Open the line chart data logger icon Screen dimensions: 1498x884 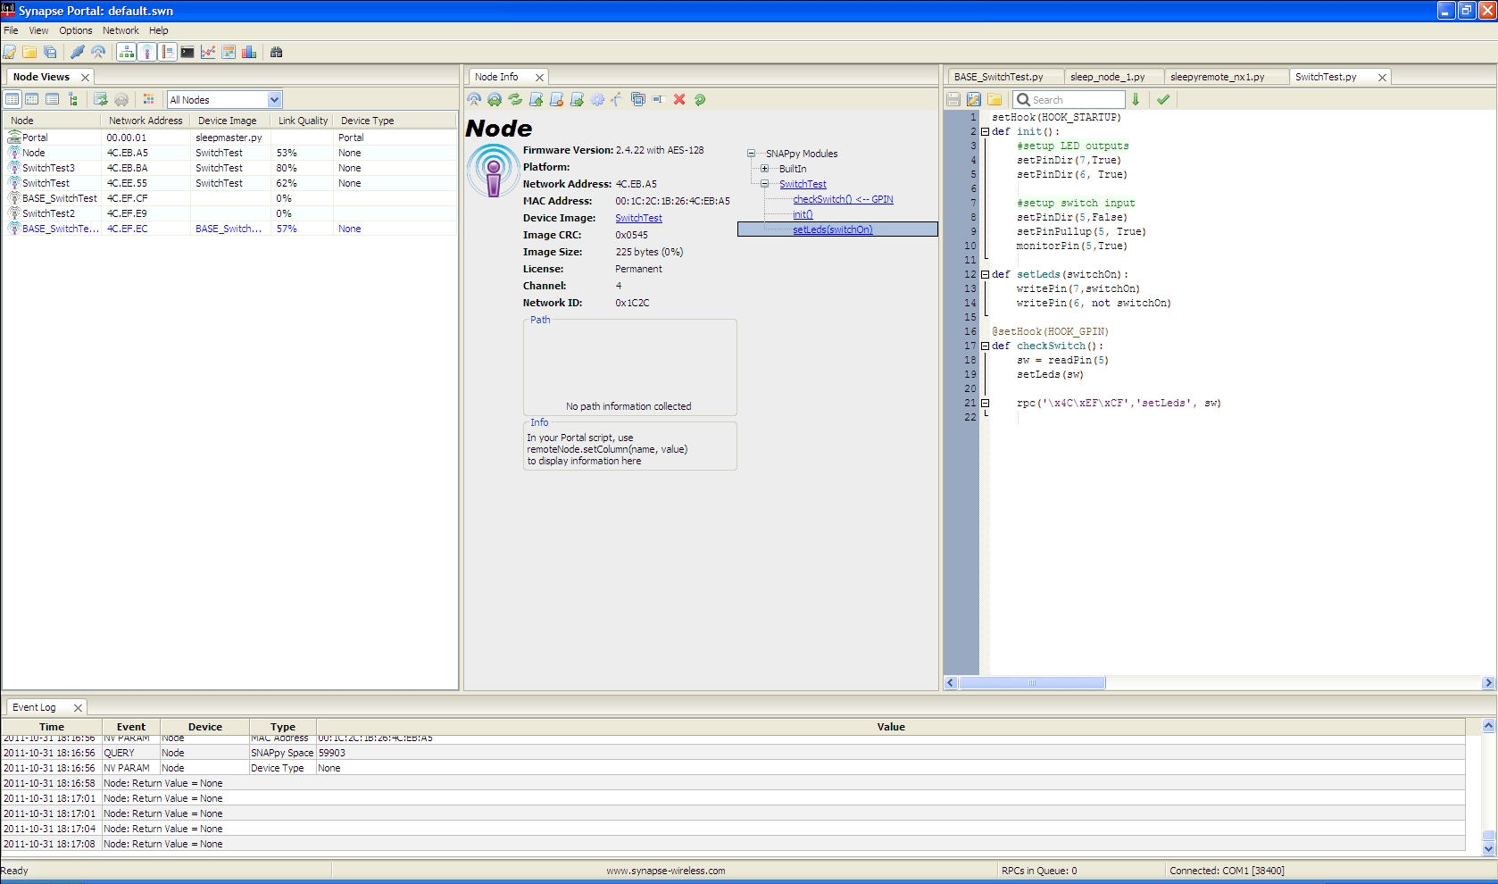208,52
